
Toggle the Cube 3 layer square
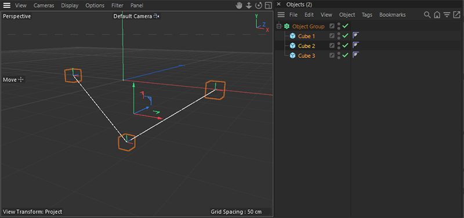coord(332,56)
